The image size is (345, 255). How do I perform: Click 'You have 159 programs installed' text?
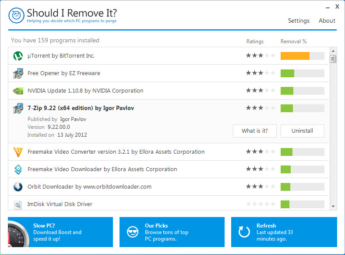pos(55,40)
